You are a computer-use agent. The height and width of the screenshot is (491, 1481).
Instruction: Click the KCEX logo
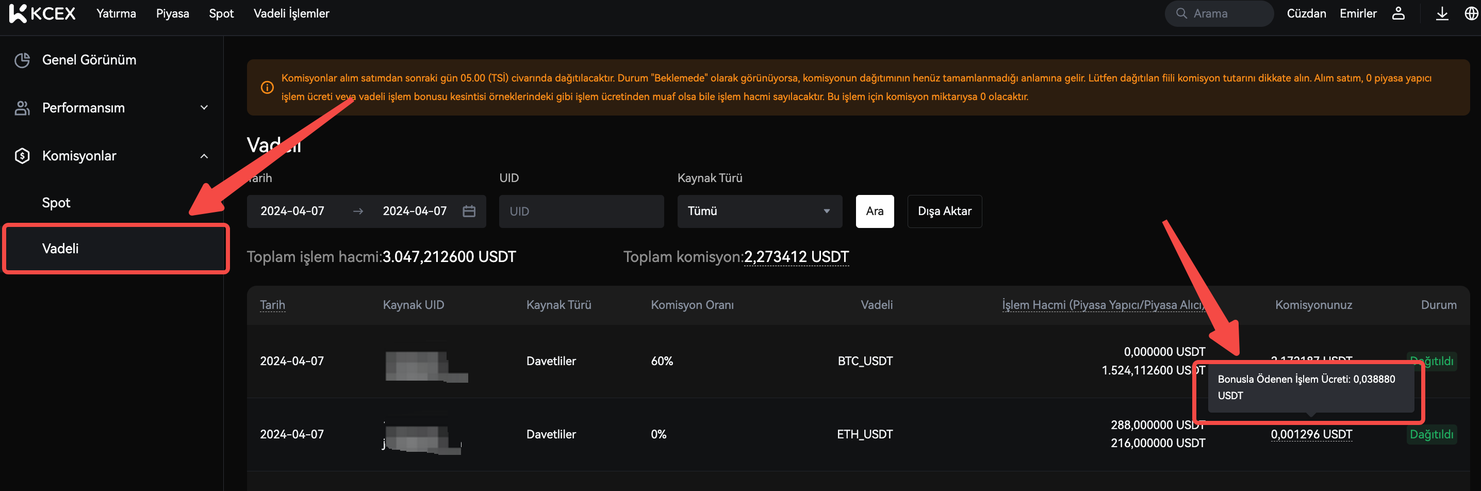point(42,13)
